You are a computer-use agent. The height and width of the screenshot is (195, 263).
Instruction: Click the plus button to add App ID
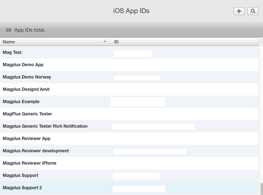tap(239, 11)
